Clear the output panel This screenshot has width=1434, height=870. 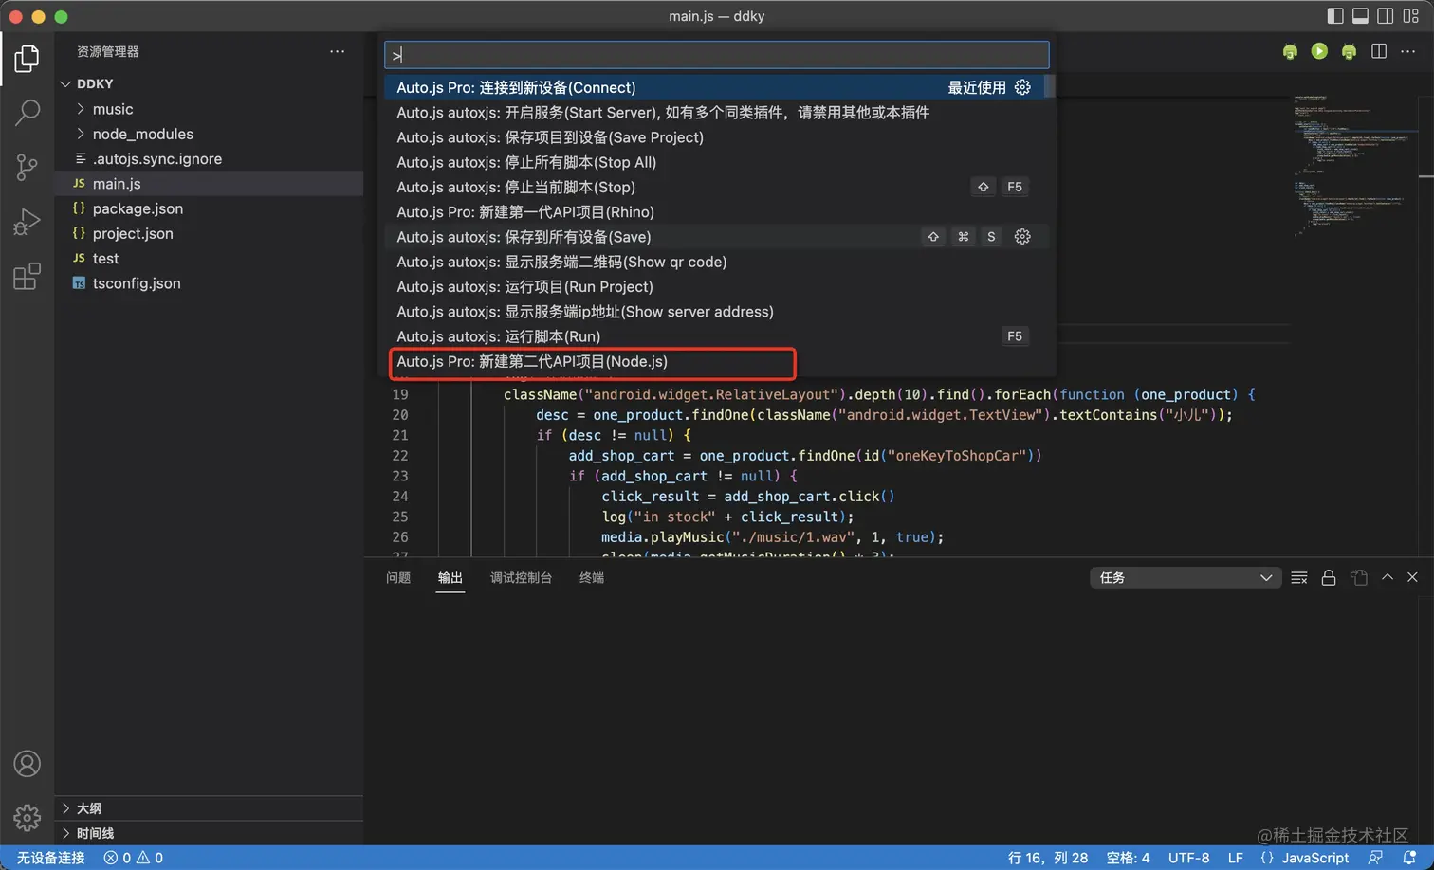tap(1299, 577)
